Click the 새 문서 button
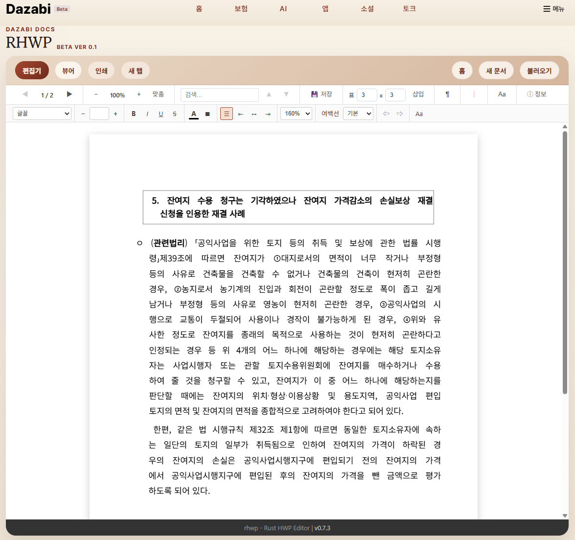The width and height of the screenshot is (575, 540). pos(496,70)
